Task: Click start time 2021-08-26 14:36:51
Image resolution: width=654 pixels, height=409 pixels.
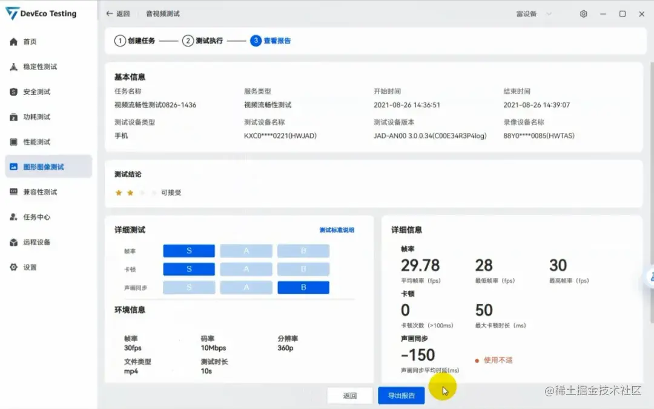Action: click(407, 105)
